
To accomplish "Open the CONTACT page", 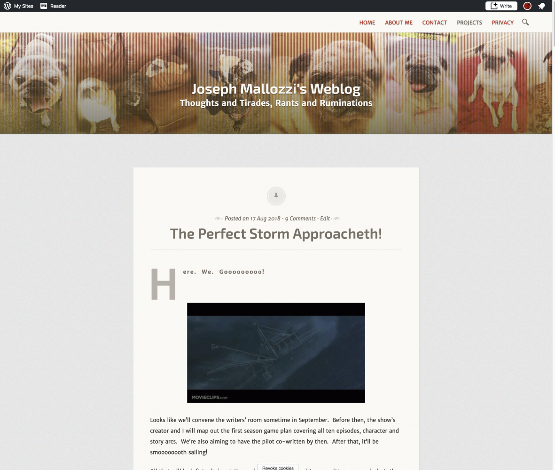I will 434,23.
